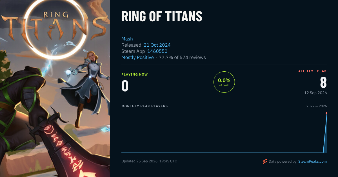Click the Monthly Peak Players label
Image resolution: width=338 pixels, height=177 pixels.
(144, 106)
